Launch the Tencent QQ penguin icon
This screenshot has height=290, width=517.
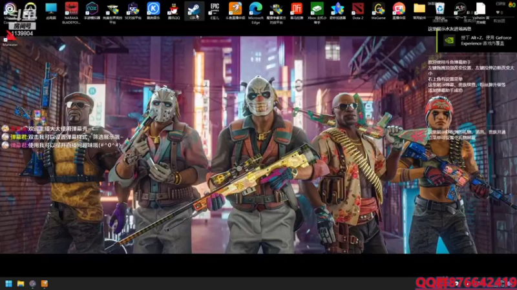[x=174, y=11]
